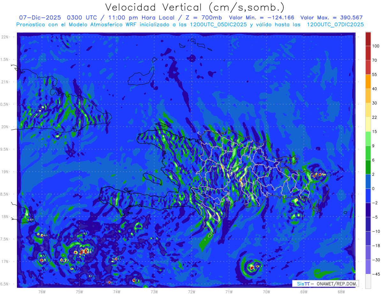Click the '70W' longitude label
383x296 pixels.
(x=266, y=292)
